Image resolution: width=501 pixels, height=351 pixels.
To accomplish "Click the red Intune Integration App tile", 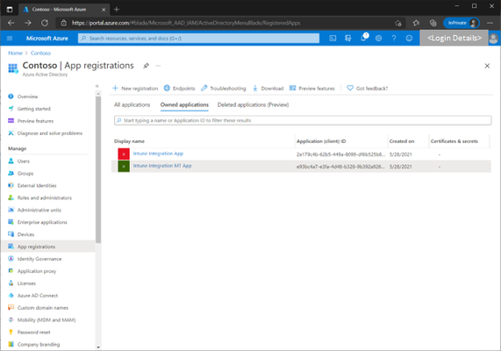I will 124,154.
